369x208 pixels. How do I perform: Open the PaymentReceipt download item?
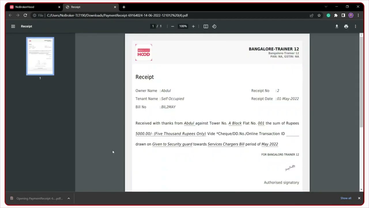tap(37, 198)
